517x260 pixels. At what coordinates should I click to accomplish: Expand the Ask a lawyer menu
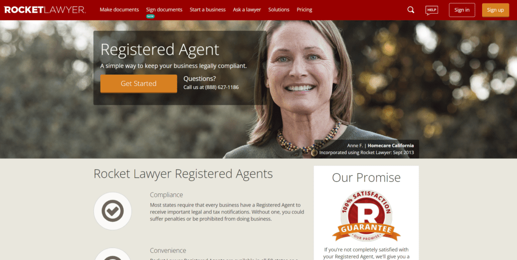click(247, 10)
